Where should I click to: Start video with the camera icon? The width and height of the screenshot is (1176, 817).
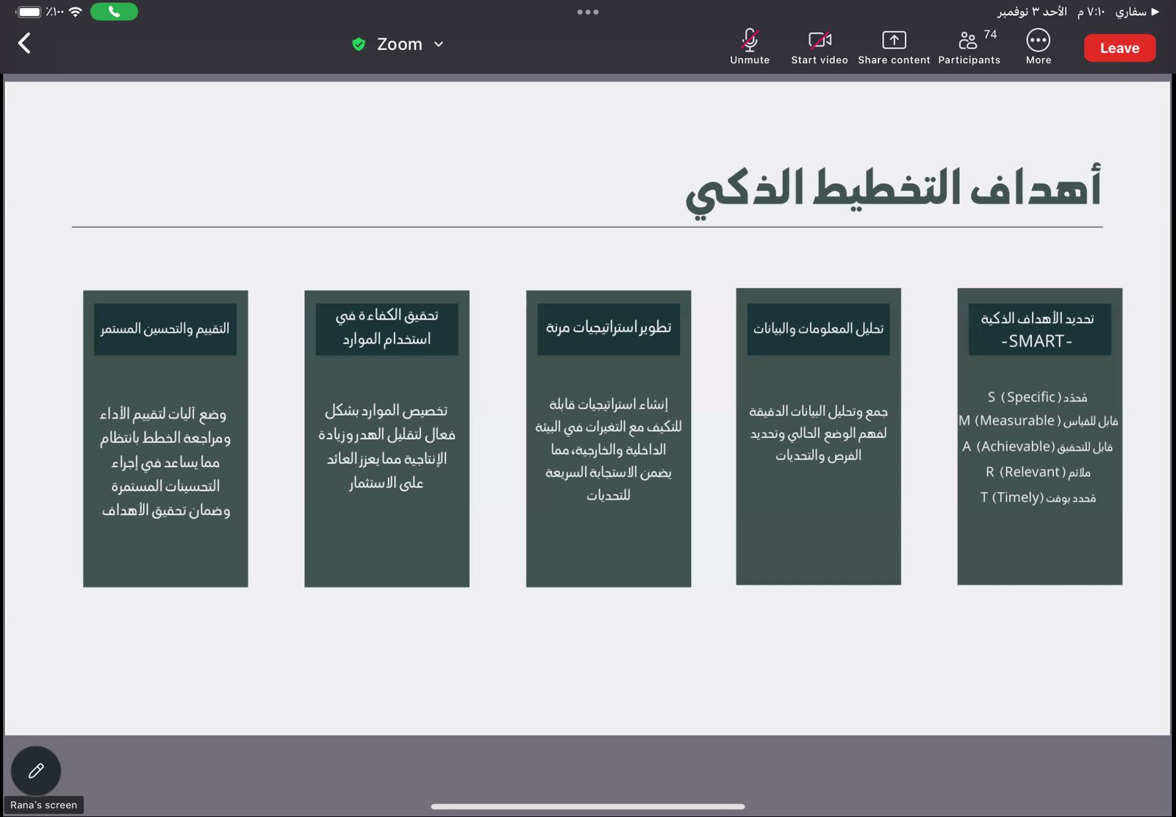[x=819, y=47]
